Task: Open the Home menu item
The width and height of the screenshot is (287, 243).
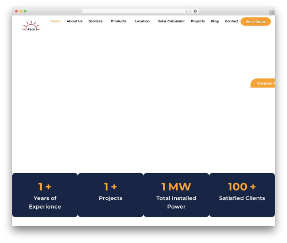Action: 55,21
